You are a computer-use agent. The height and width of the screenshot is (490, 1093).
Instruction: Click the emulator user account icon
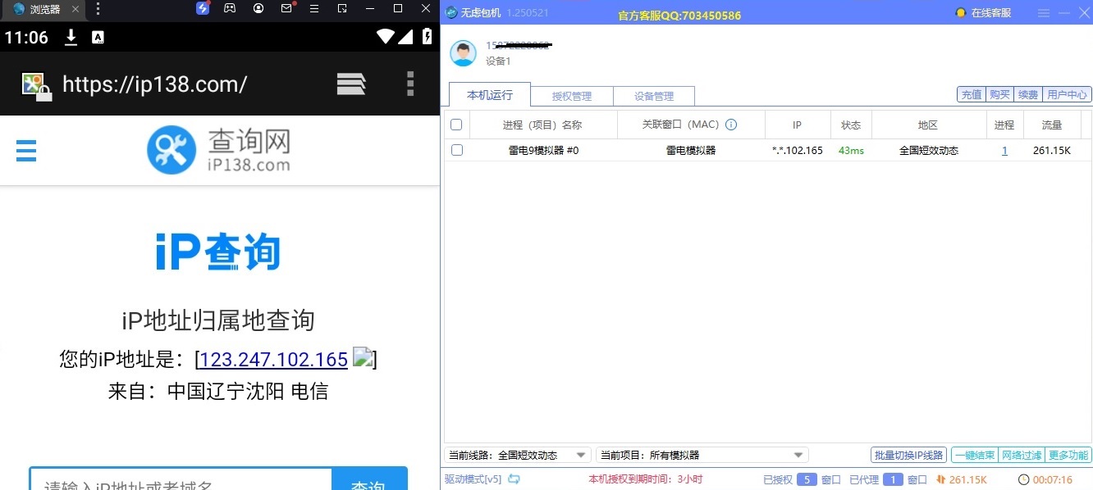point(258,8)
